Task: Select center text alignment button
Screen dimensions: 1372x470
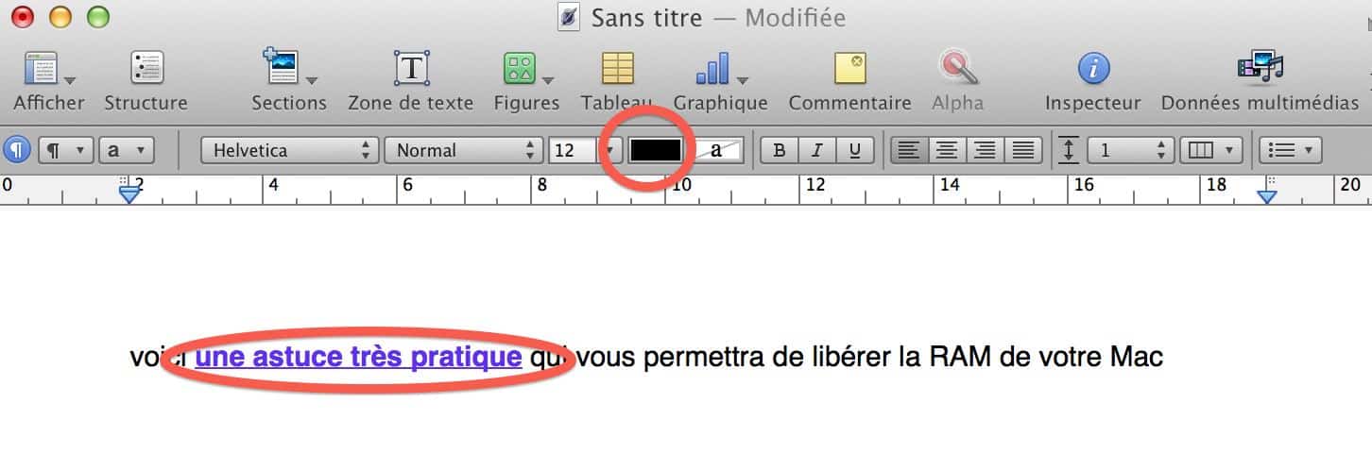Action: click(x=947, y=149)
